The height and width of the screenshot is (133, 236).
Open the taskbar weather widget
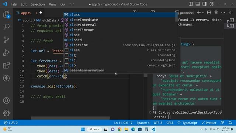(8, 129)
